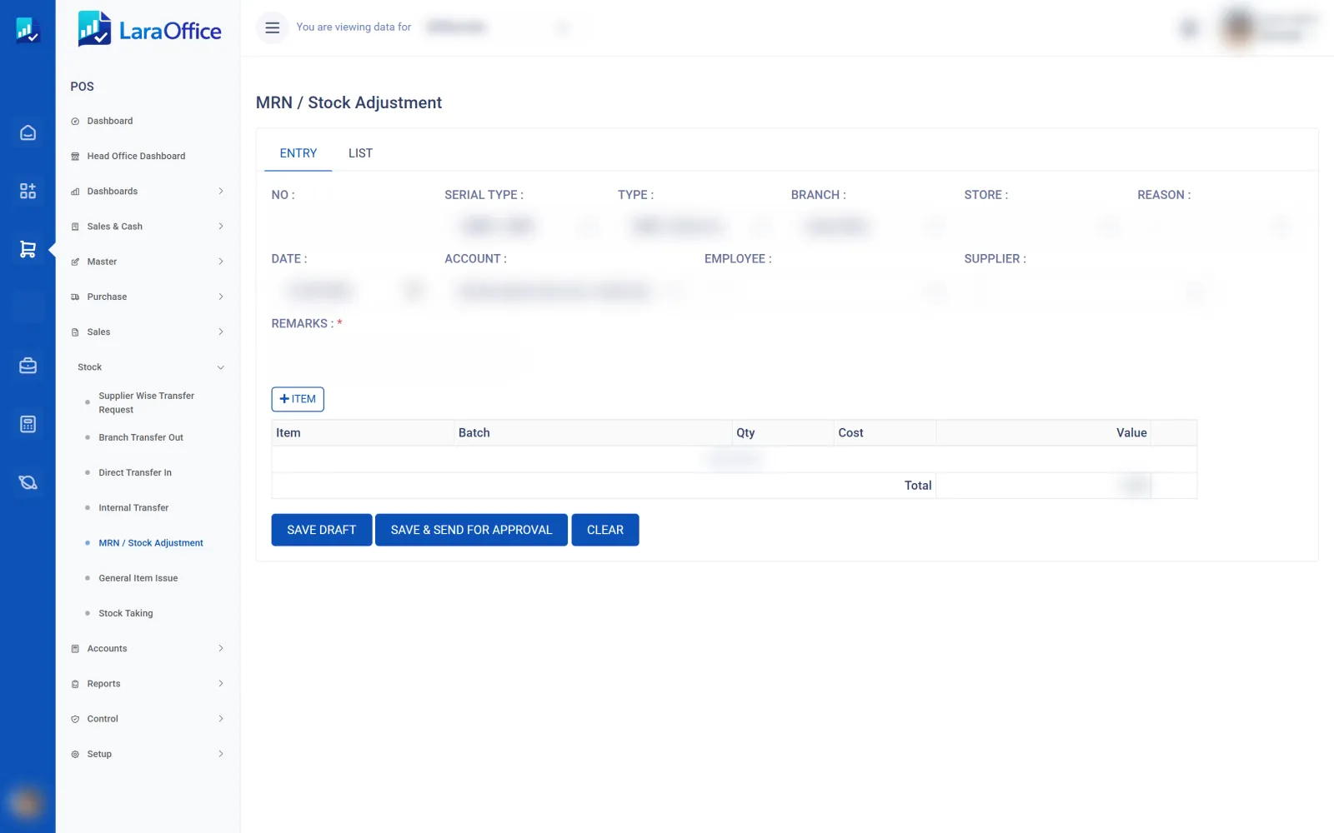Switch to the ENTRY tab
The image size is (1334, 833).
(x=298, y=153)
